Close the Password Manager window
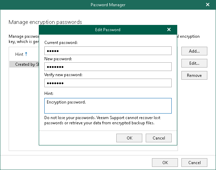The image size is (216, 170). coord(208,5)
